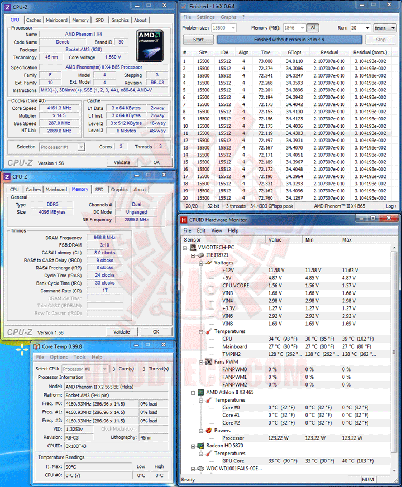Click the LinX title bar checkmark icon
The height and width of the screenshot is (487, 402).
click(x=184, y=7)
